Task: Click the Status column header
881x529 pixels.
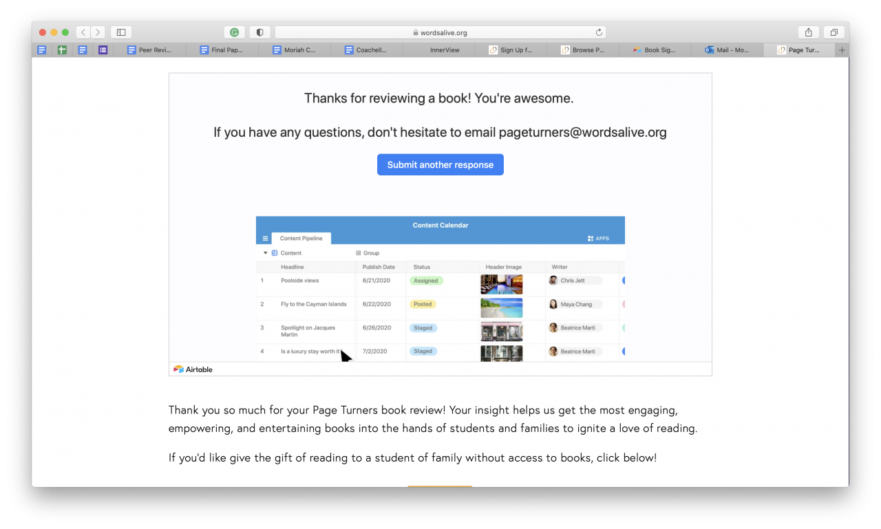Action: pos(422,267)
